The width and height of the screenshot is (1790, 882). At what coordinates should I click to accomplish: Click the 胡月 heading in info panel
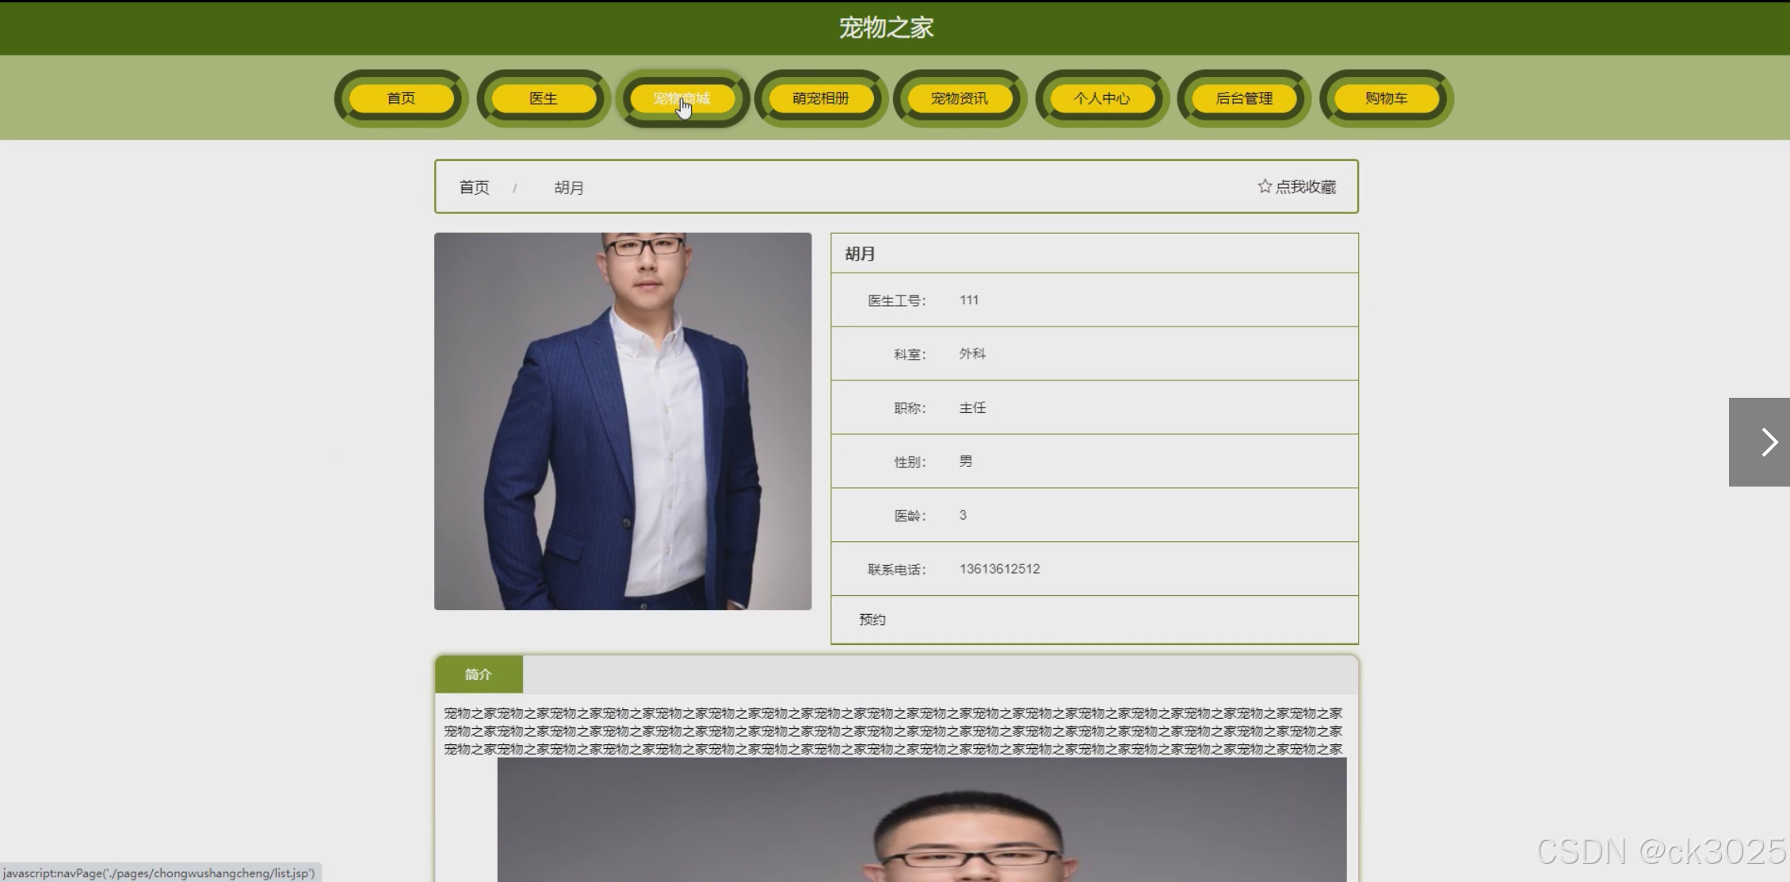[x=860, y=254]
